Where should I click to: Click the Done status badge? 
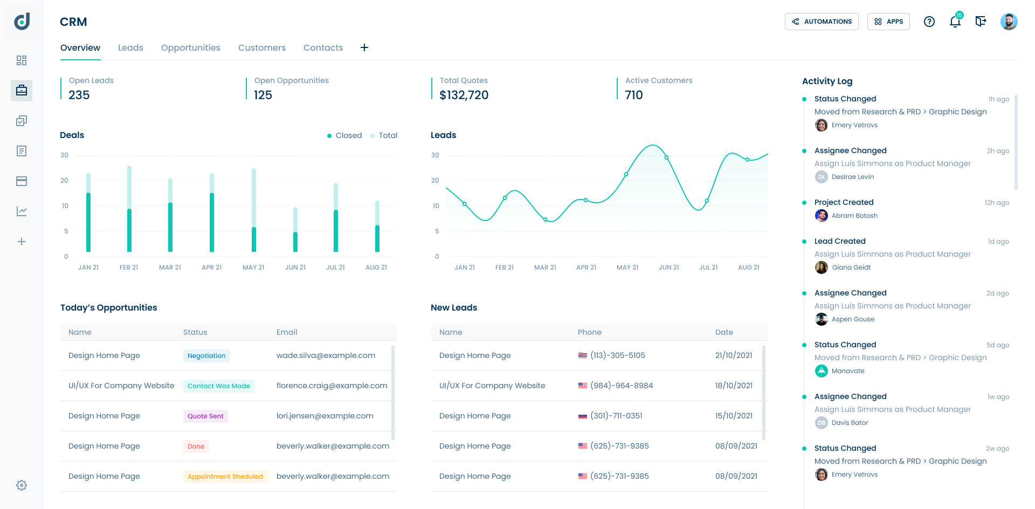(x=196, y=446)
